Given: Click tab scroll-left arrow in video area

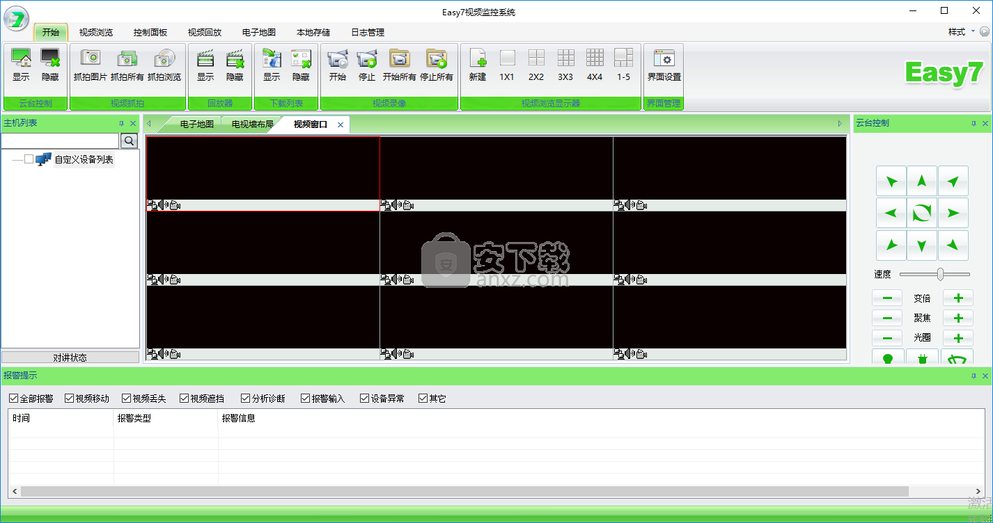Looking at the screenshot, I should point(148,124).
